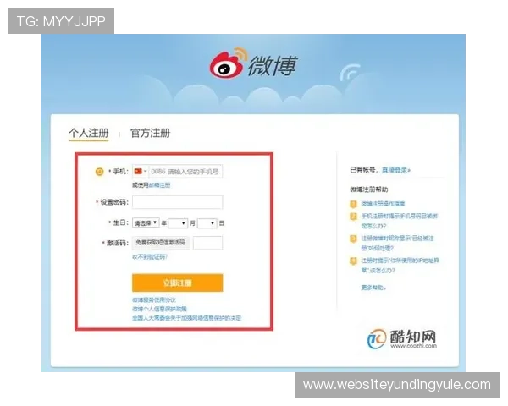Click the orange 立即注册 button
Screen dimensions: 508x406
[177, 283]
